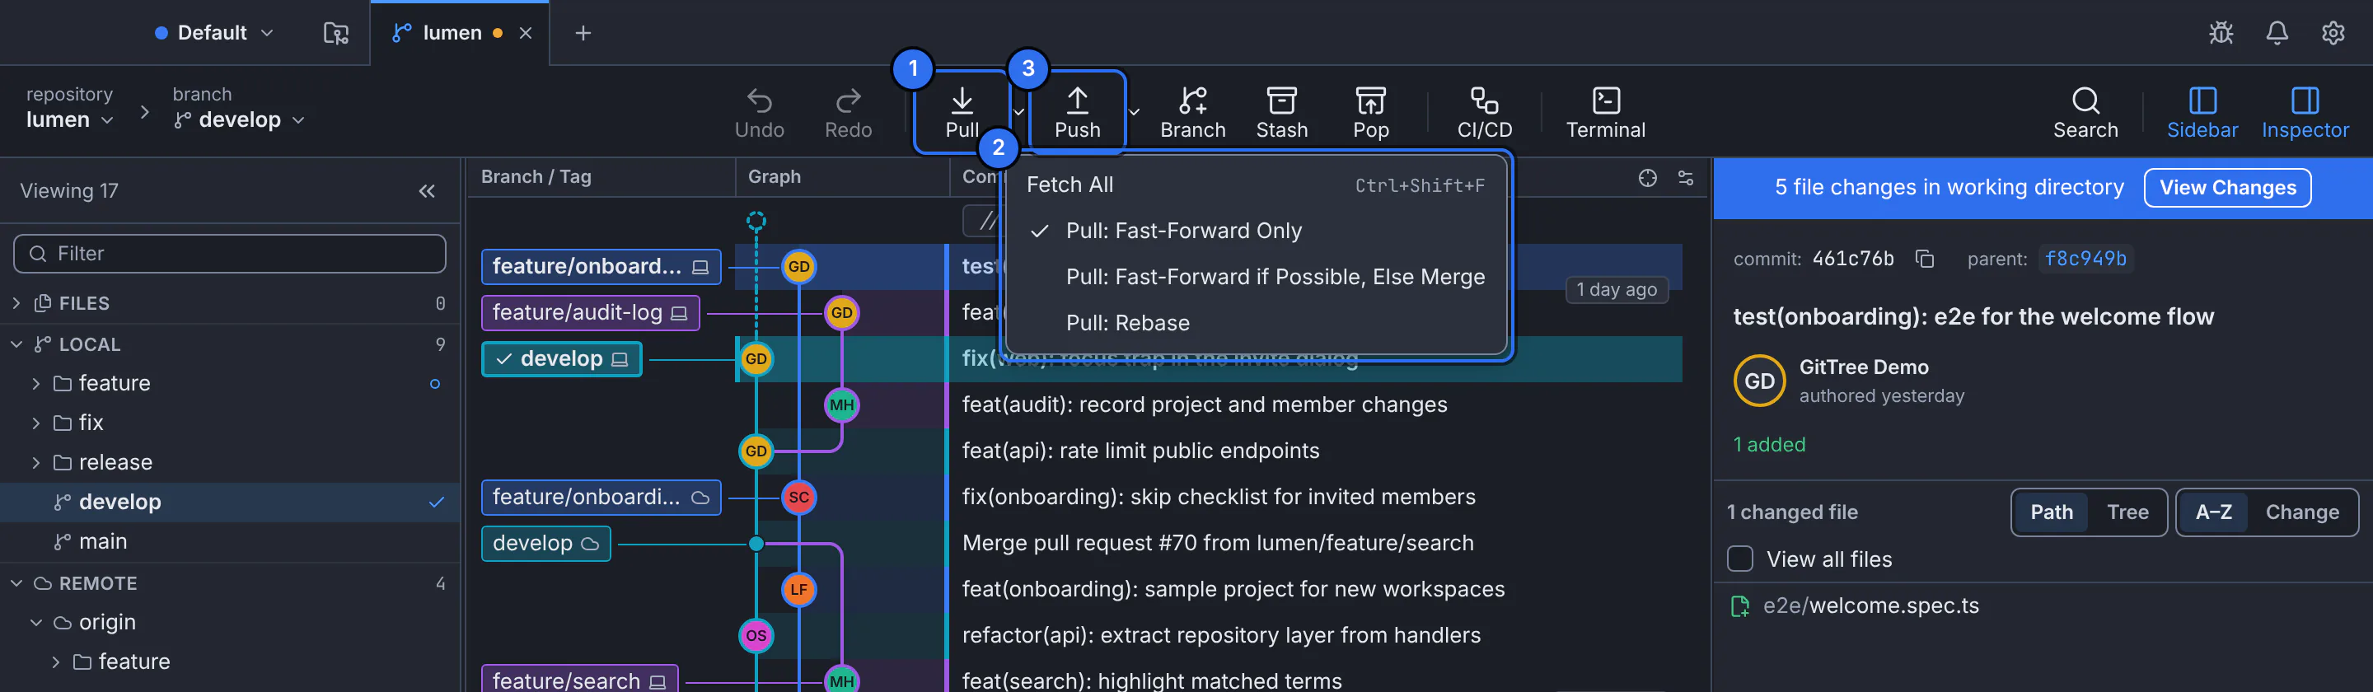This screenshot has height=692, width=2373.
Task: Open the repository folder browser icon
Action: point(335,33)
